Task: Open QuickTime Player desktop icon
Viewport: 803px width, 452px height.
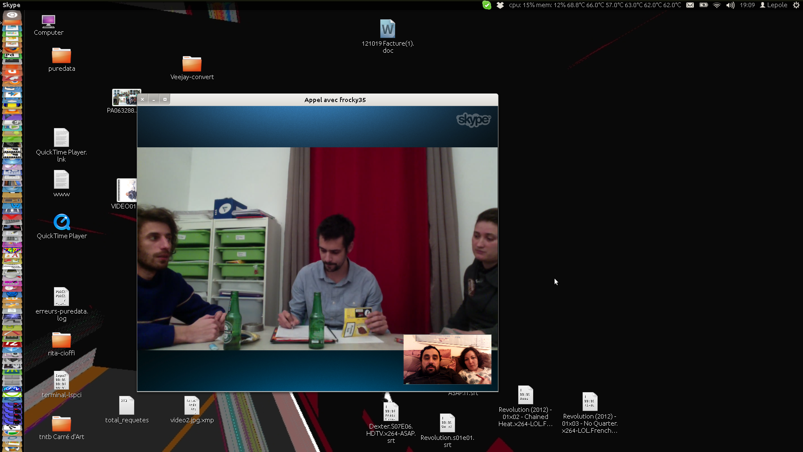Action: [61, 223]
